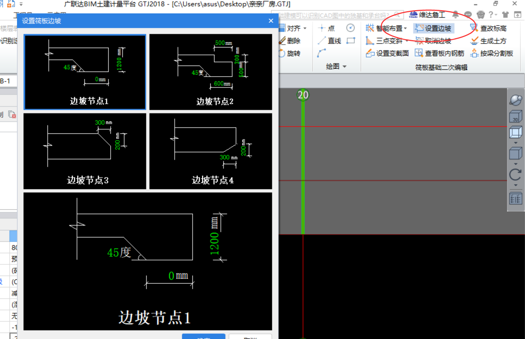Viewport: 525px width, 339px height.
Task: Choose the 点 draw tool
Action: pyautogui.click(x=326, y=28)
